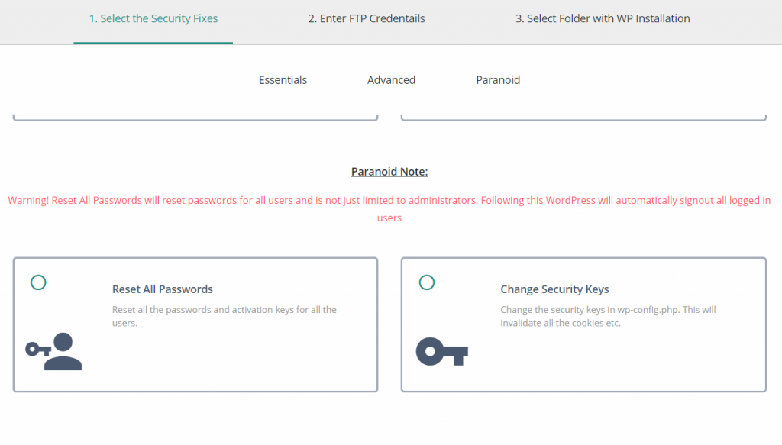Select the Change Security Keys radio circle
Image resolution: width=782 pixels, height=445 pixels.
click(426, 282)
